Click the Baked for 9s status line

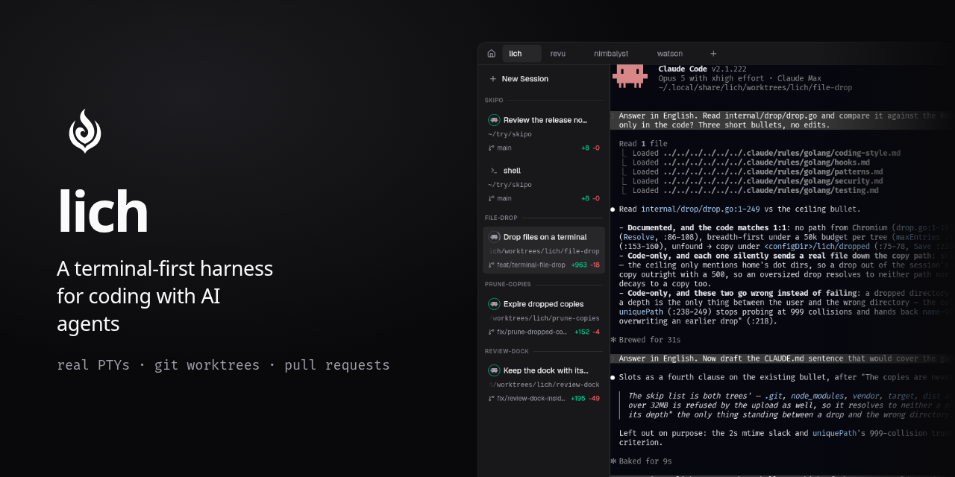[x=641, y=461]
